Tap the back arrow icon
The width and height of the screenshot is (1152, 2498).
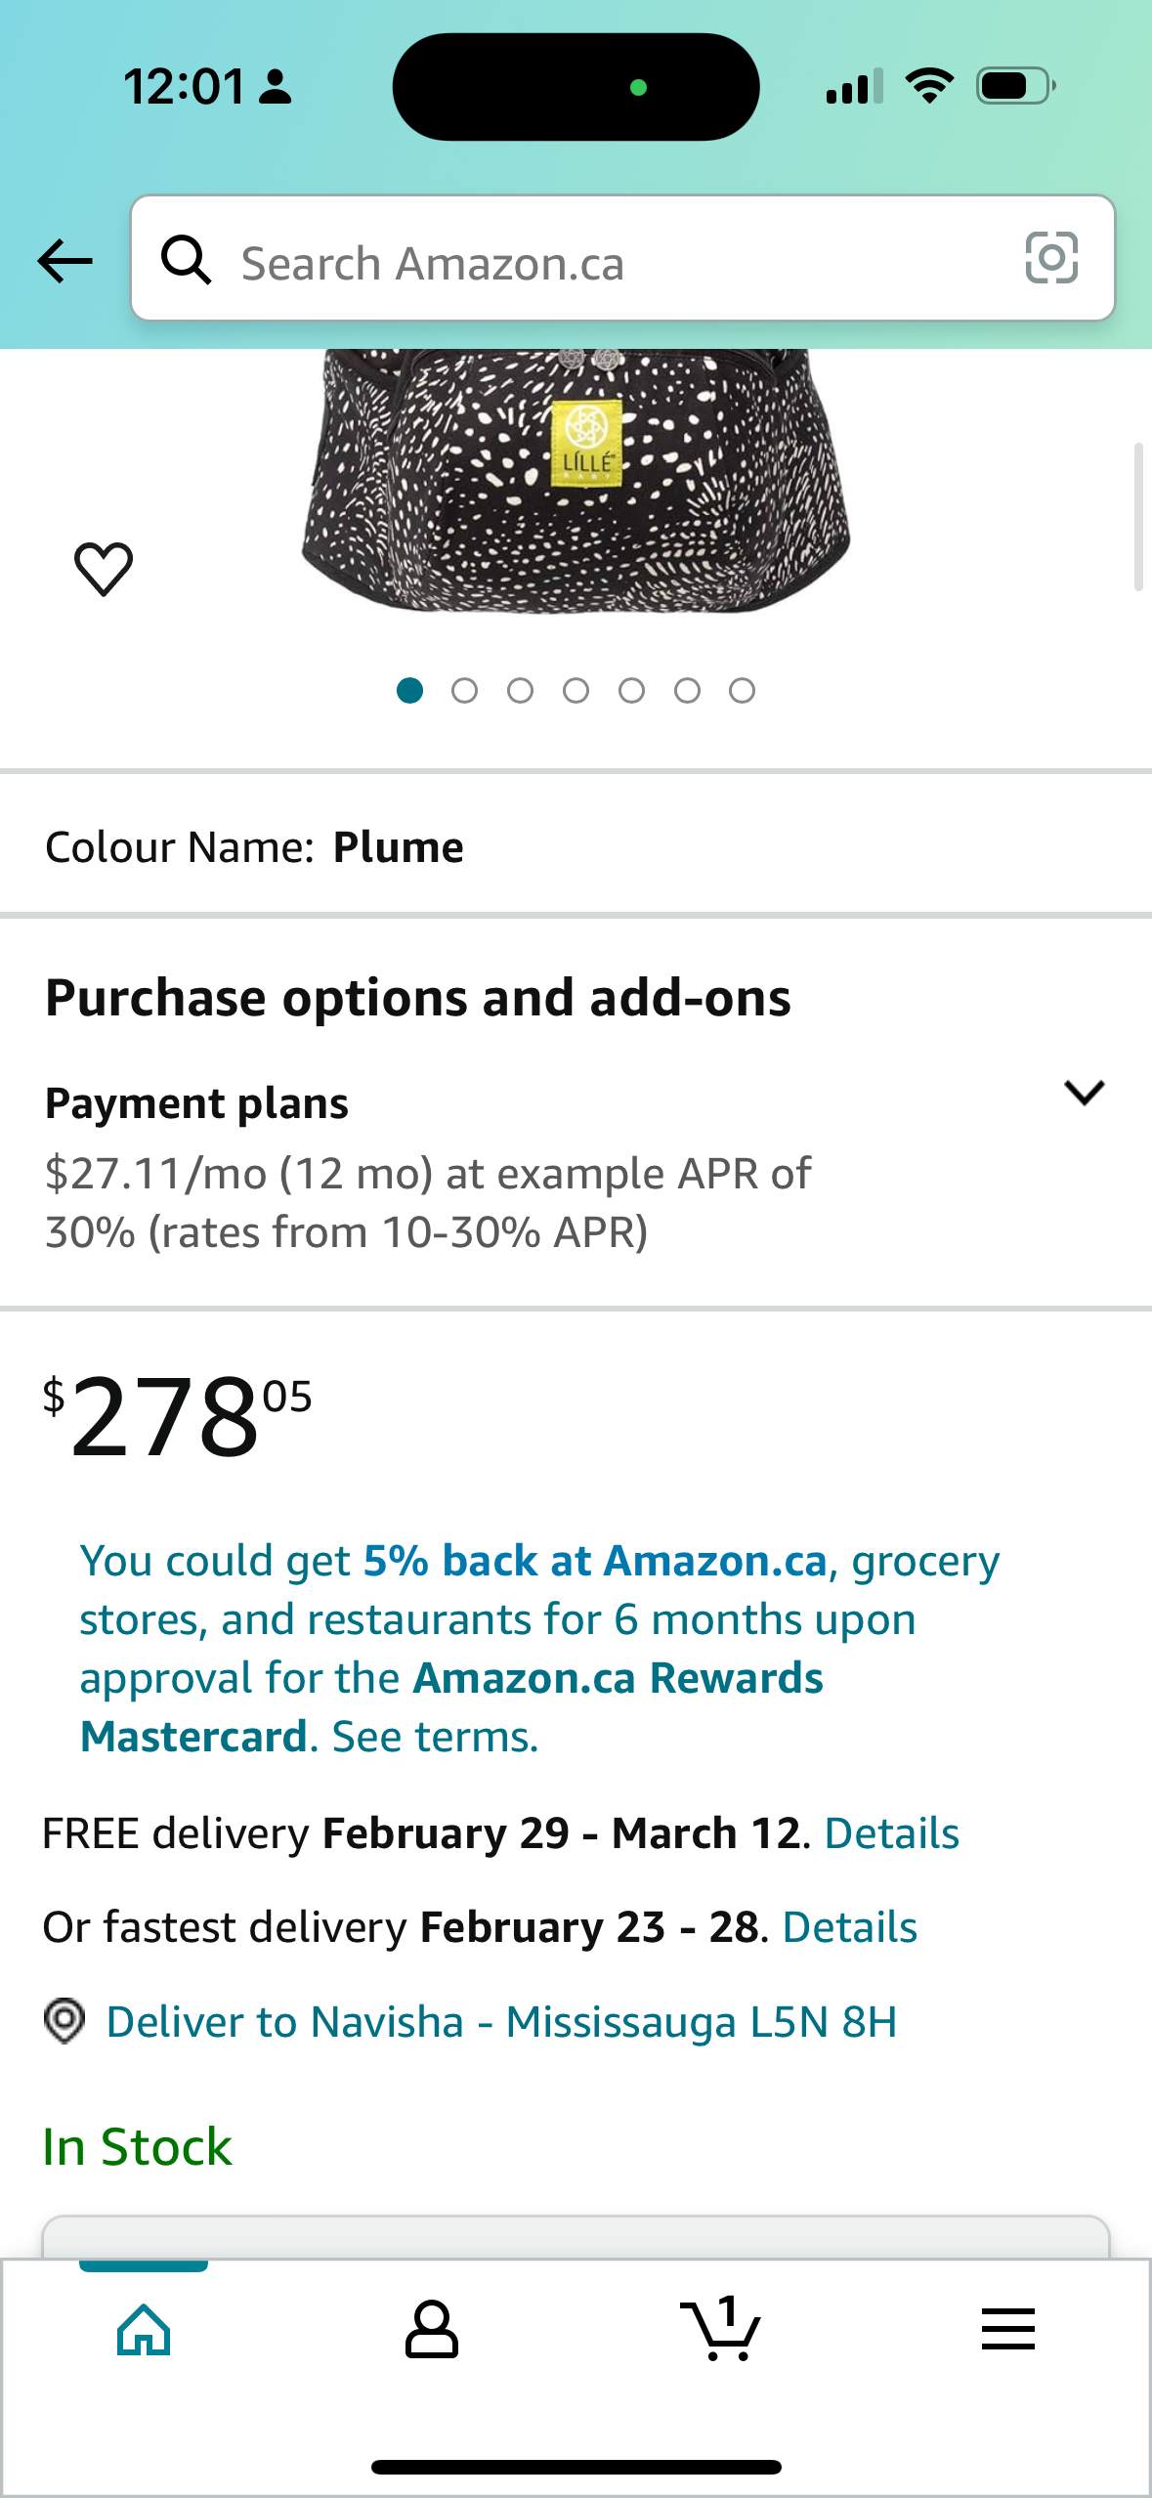(64, 261)
